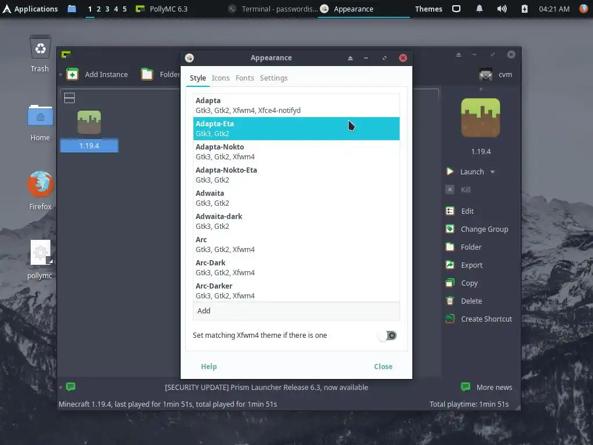Switch to the Fonts tab
Viewport: 593px width, 445px height.
click(245, 78)
